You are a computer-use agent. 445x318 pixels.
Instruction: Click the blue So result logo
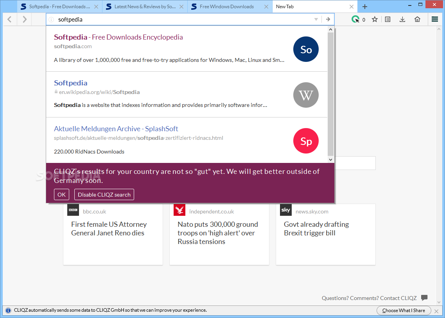pyautogui.click(x=306, y=49)
